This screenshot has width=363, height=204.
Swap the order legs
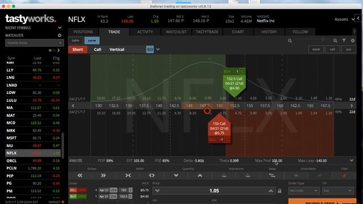272,176
